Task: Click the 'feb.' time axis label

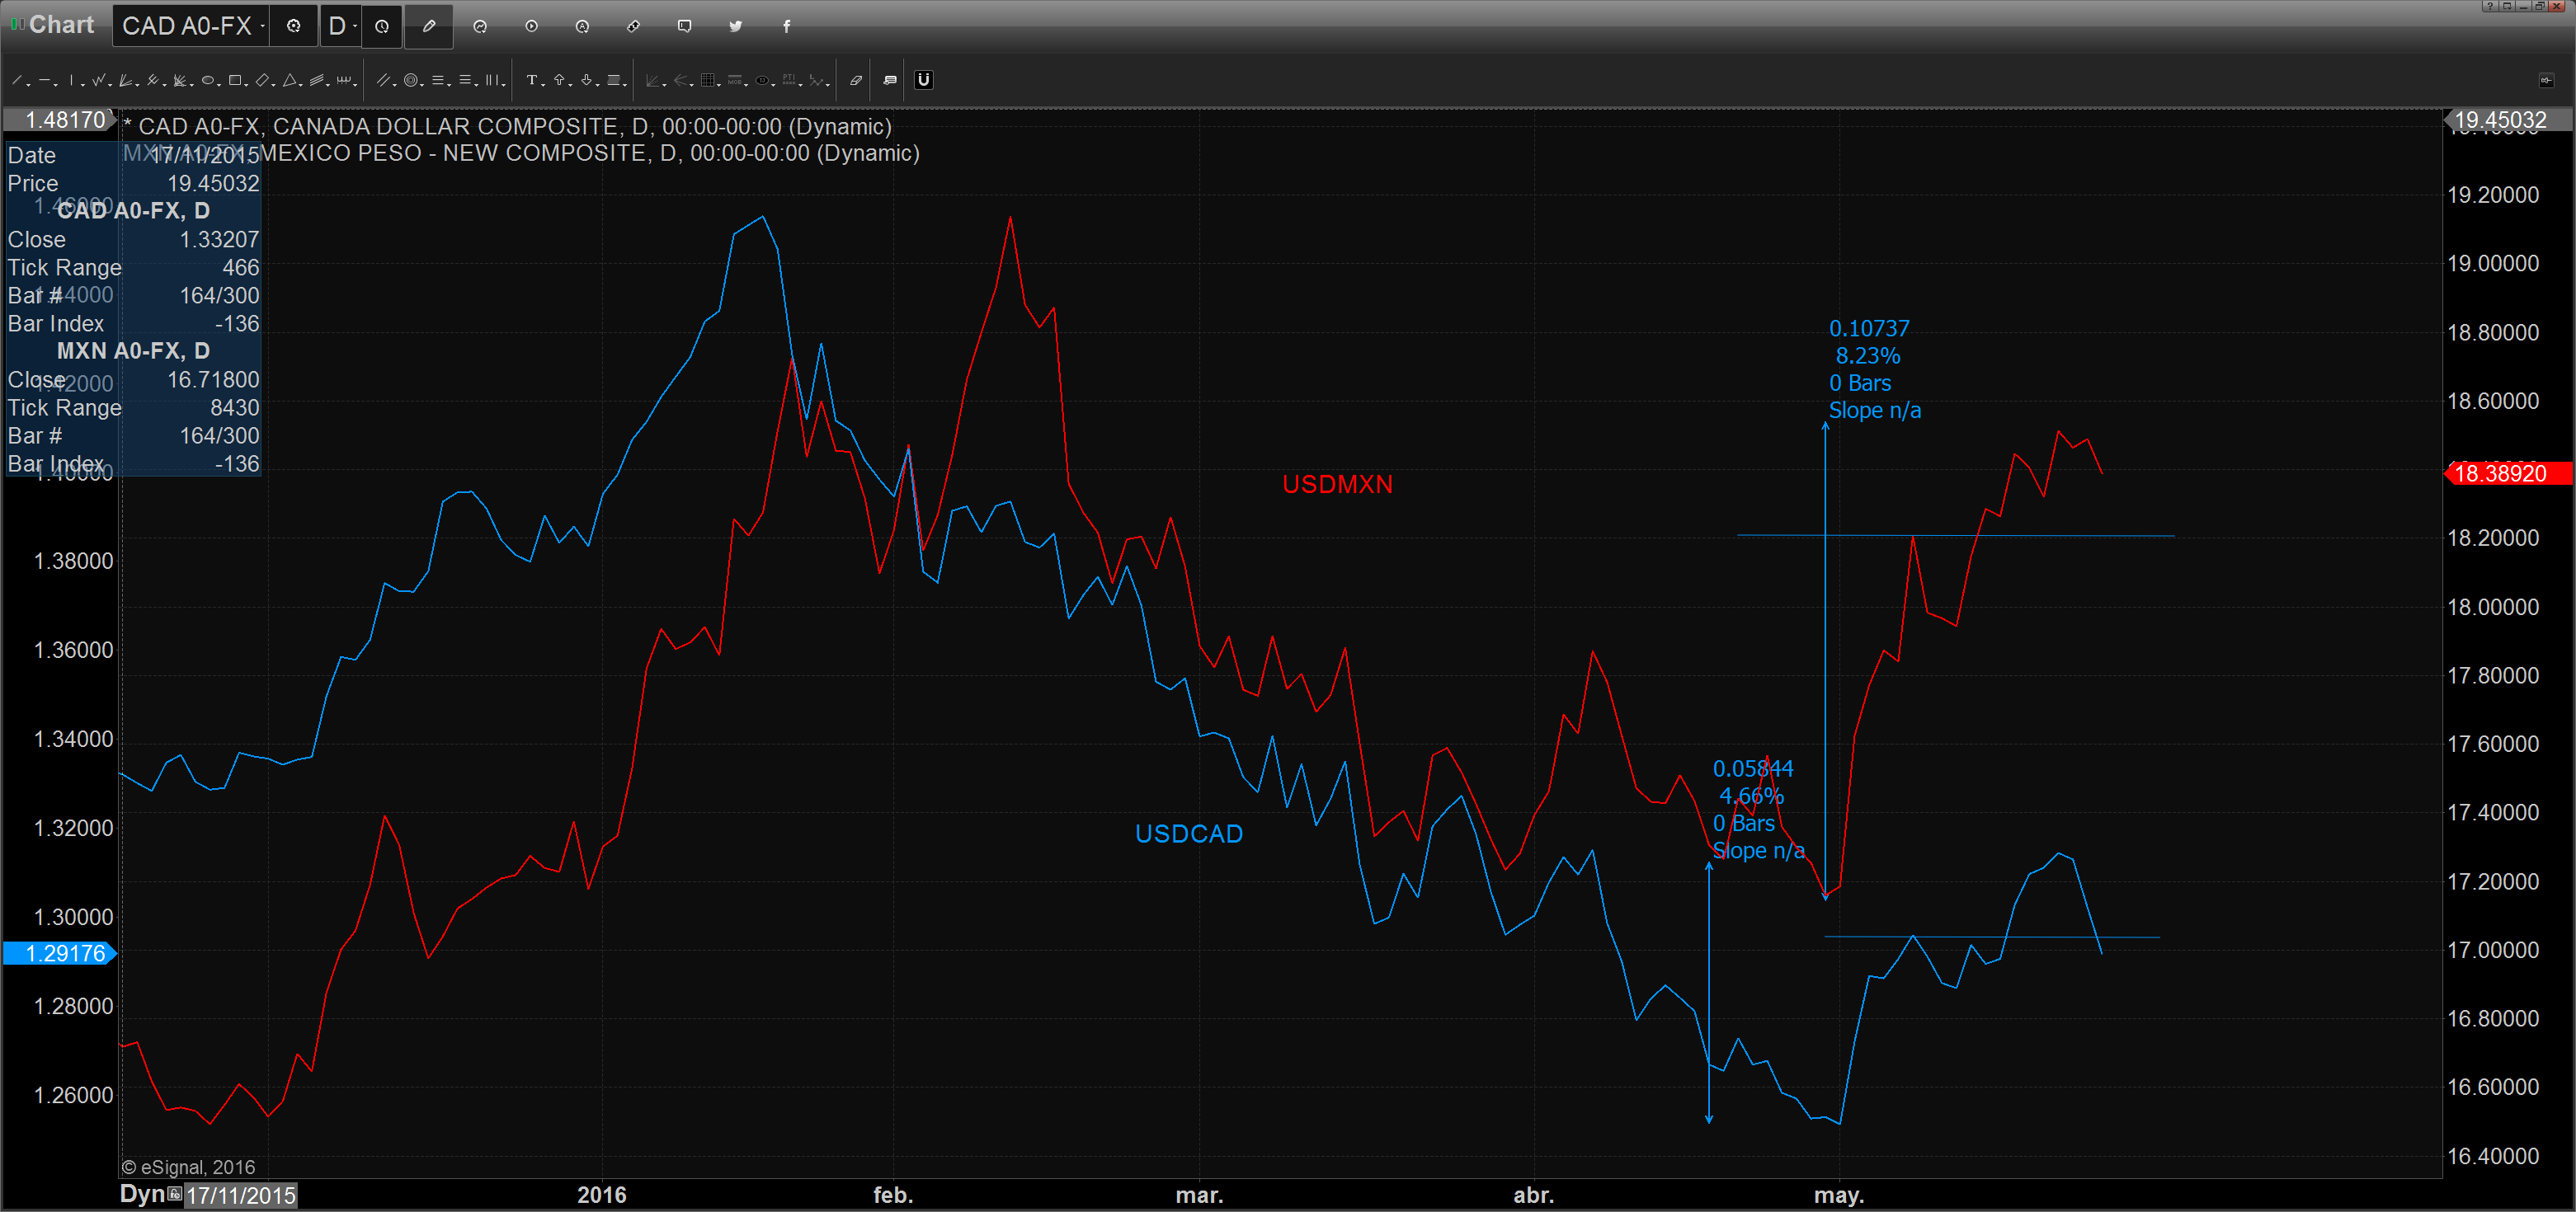Action: 893,1195
